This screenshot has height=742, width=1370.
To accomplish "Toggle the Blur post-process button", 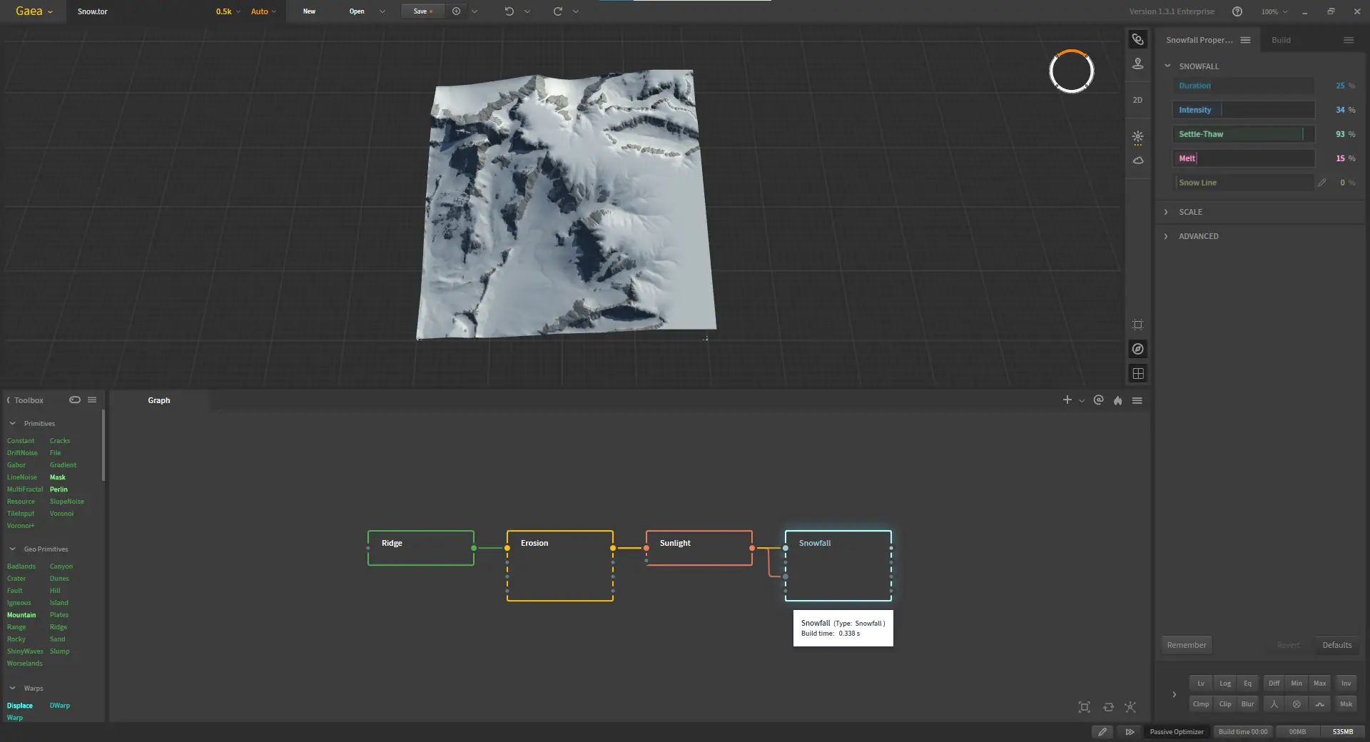I will point(1247,704).
